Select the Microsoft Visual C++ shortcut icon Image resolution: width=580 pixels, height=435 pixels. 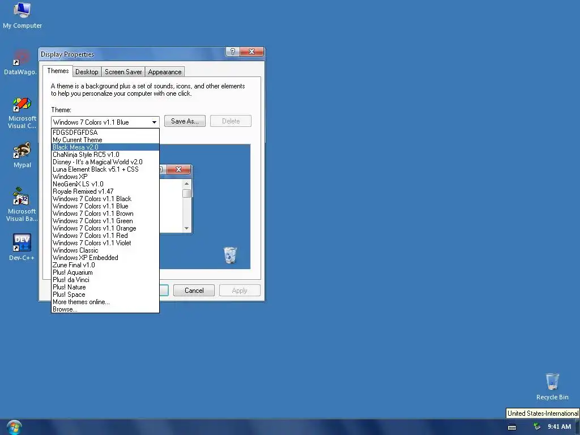pyautogui.click(x=22, y=113)
